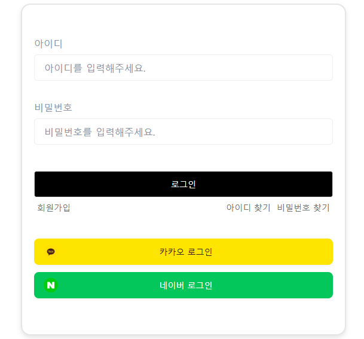Image resolution: width=364 pixels, height=339 pixels.
Task: Select the yellow Kakao button's left edge
Action: tap(37, 252)
